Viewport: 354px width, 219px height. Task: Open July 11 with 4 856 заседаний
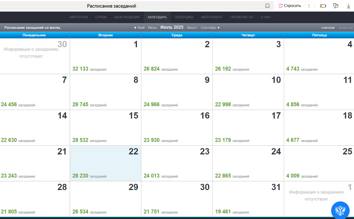tap(319, 92)
